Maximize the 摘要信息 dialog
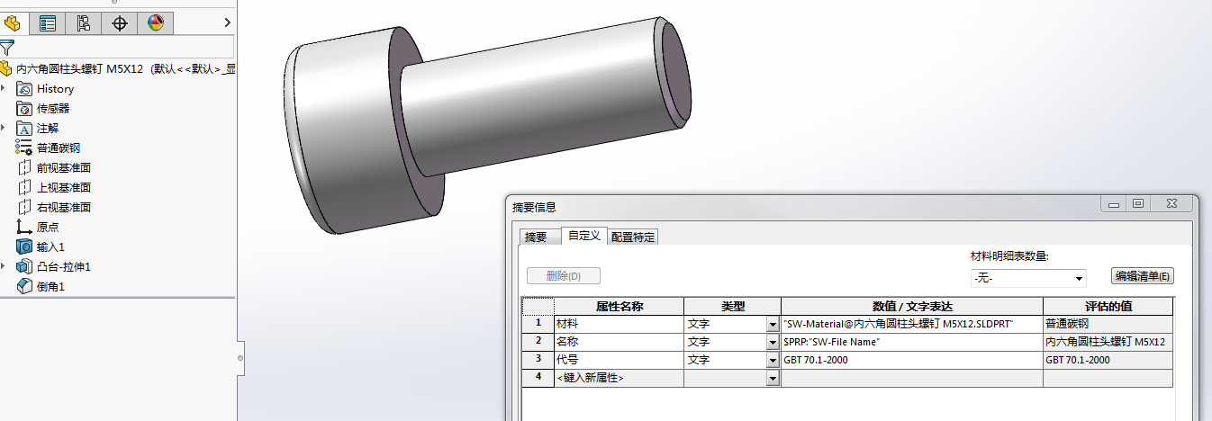Viewport: 1212px width, 421px height. [1137, 204]
